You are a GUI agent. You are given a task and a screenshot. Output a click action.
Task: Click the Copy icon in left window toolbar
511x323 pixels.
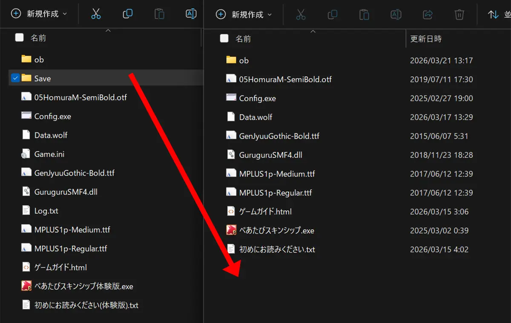128,14
